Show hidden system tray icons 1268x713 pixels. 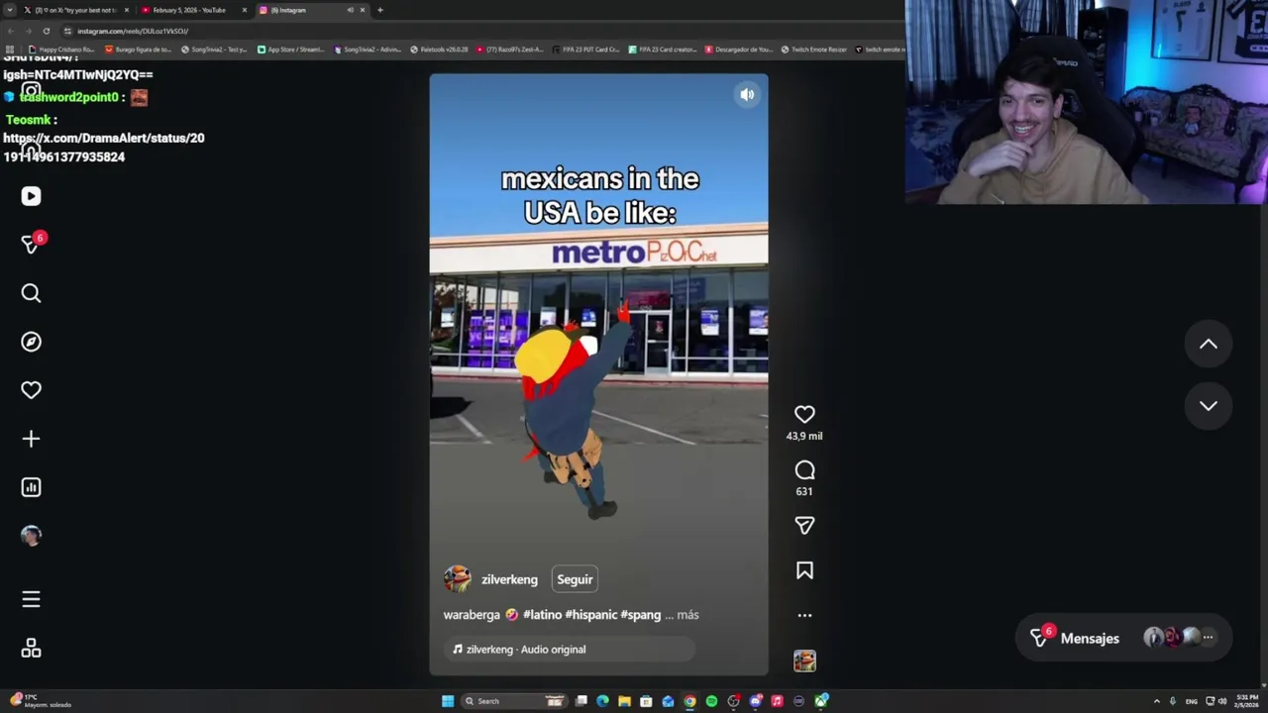1156,701
